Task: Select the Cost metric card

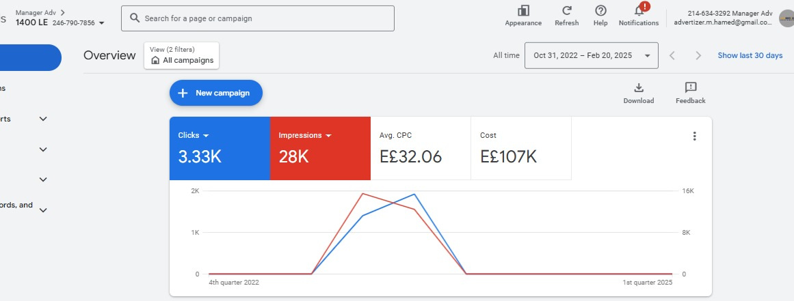Action: 521,148
